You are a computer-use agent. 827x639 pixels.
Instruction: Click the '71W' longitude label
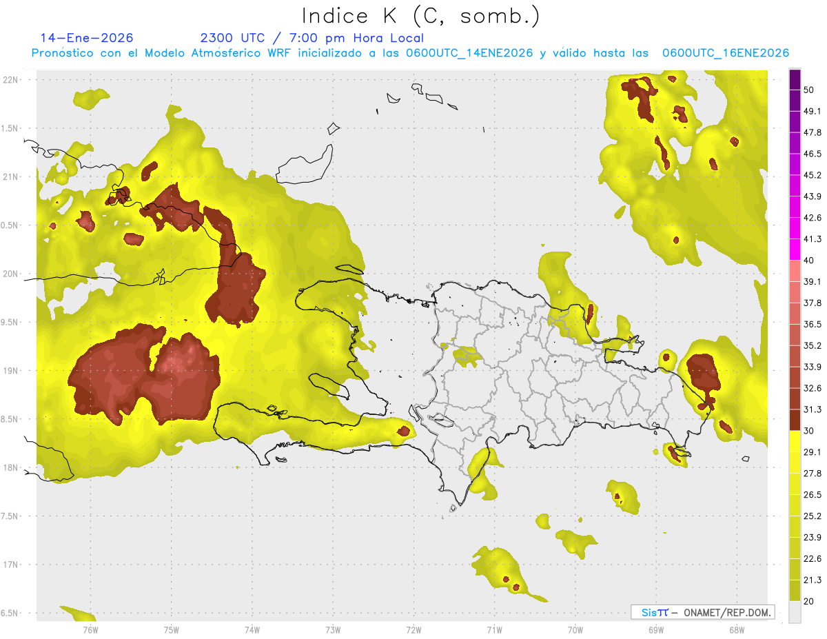pos(494,629)
